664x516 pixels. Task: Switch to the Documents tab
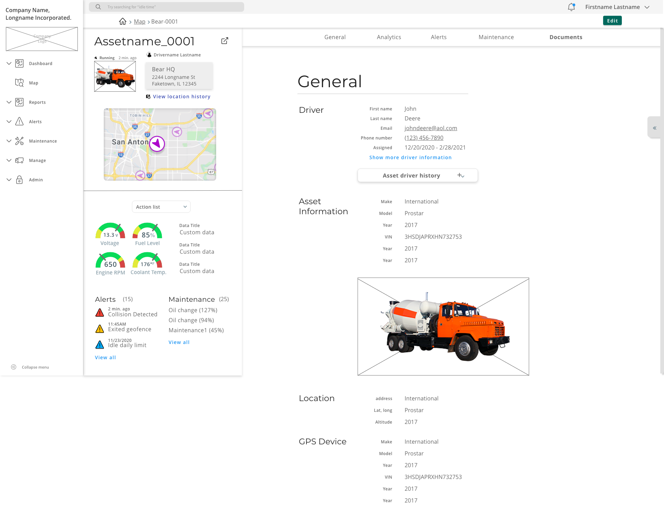[x=566, y=37]
